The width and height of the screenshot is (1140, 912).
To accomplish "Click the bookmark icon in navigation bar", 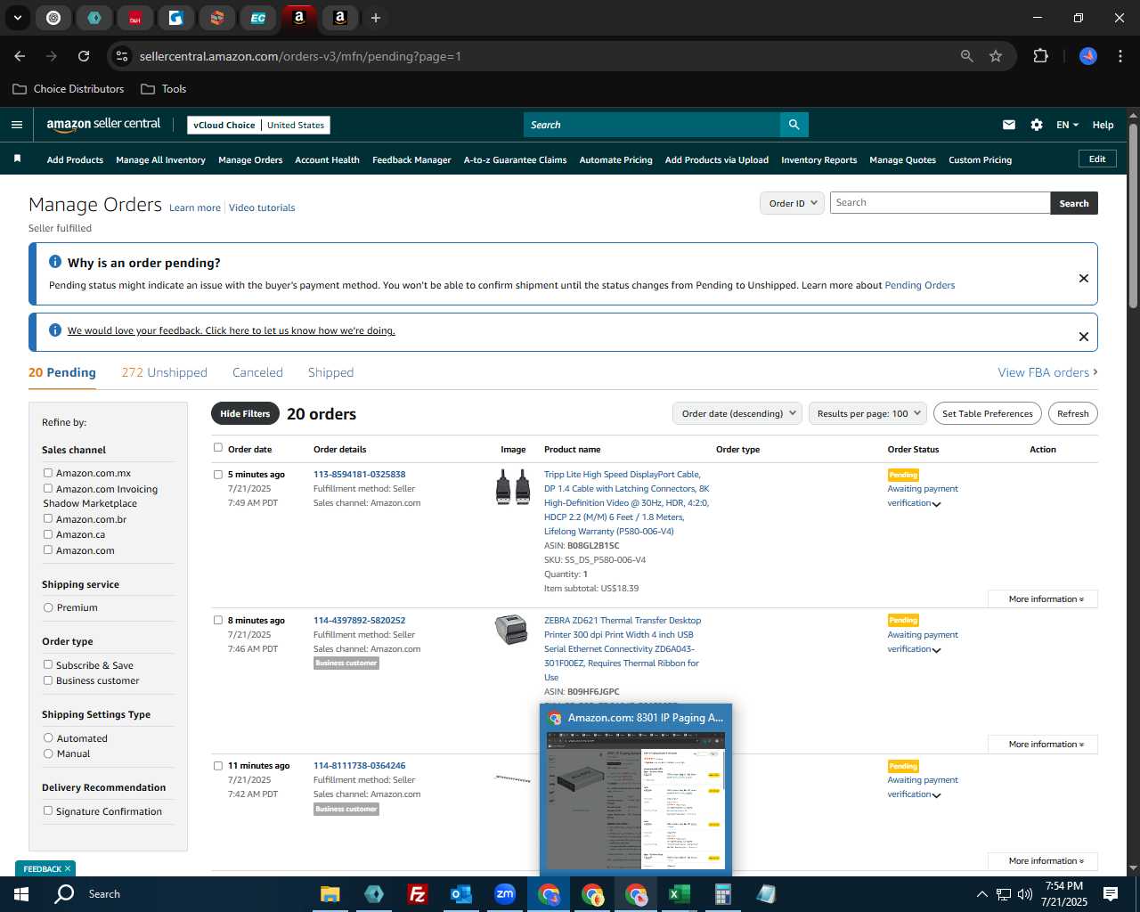I will pos(17,159).
